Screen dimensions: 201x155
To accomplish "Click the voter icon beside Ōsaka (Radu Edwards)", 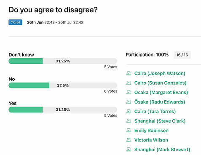I will (x=129, y=102).
